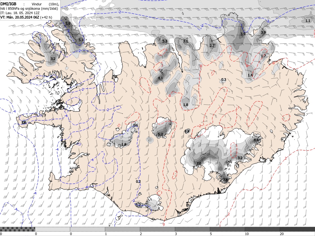
Task: Click the legend scale label 3
Action: click(176, 234)
